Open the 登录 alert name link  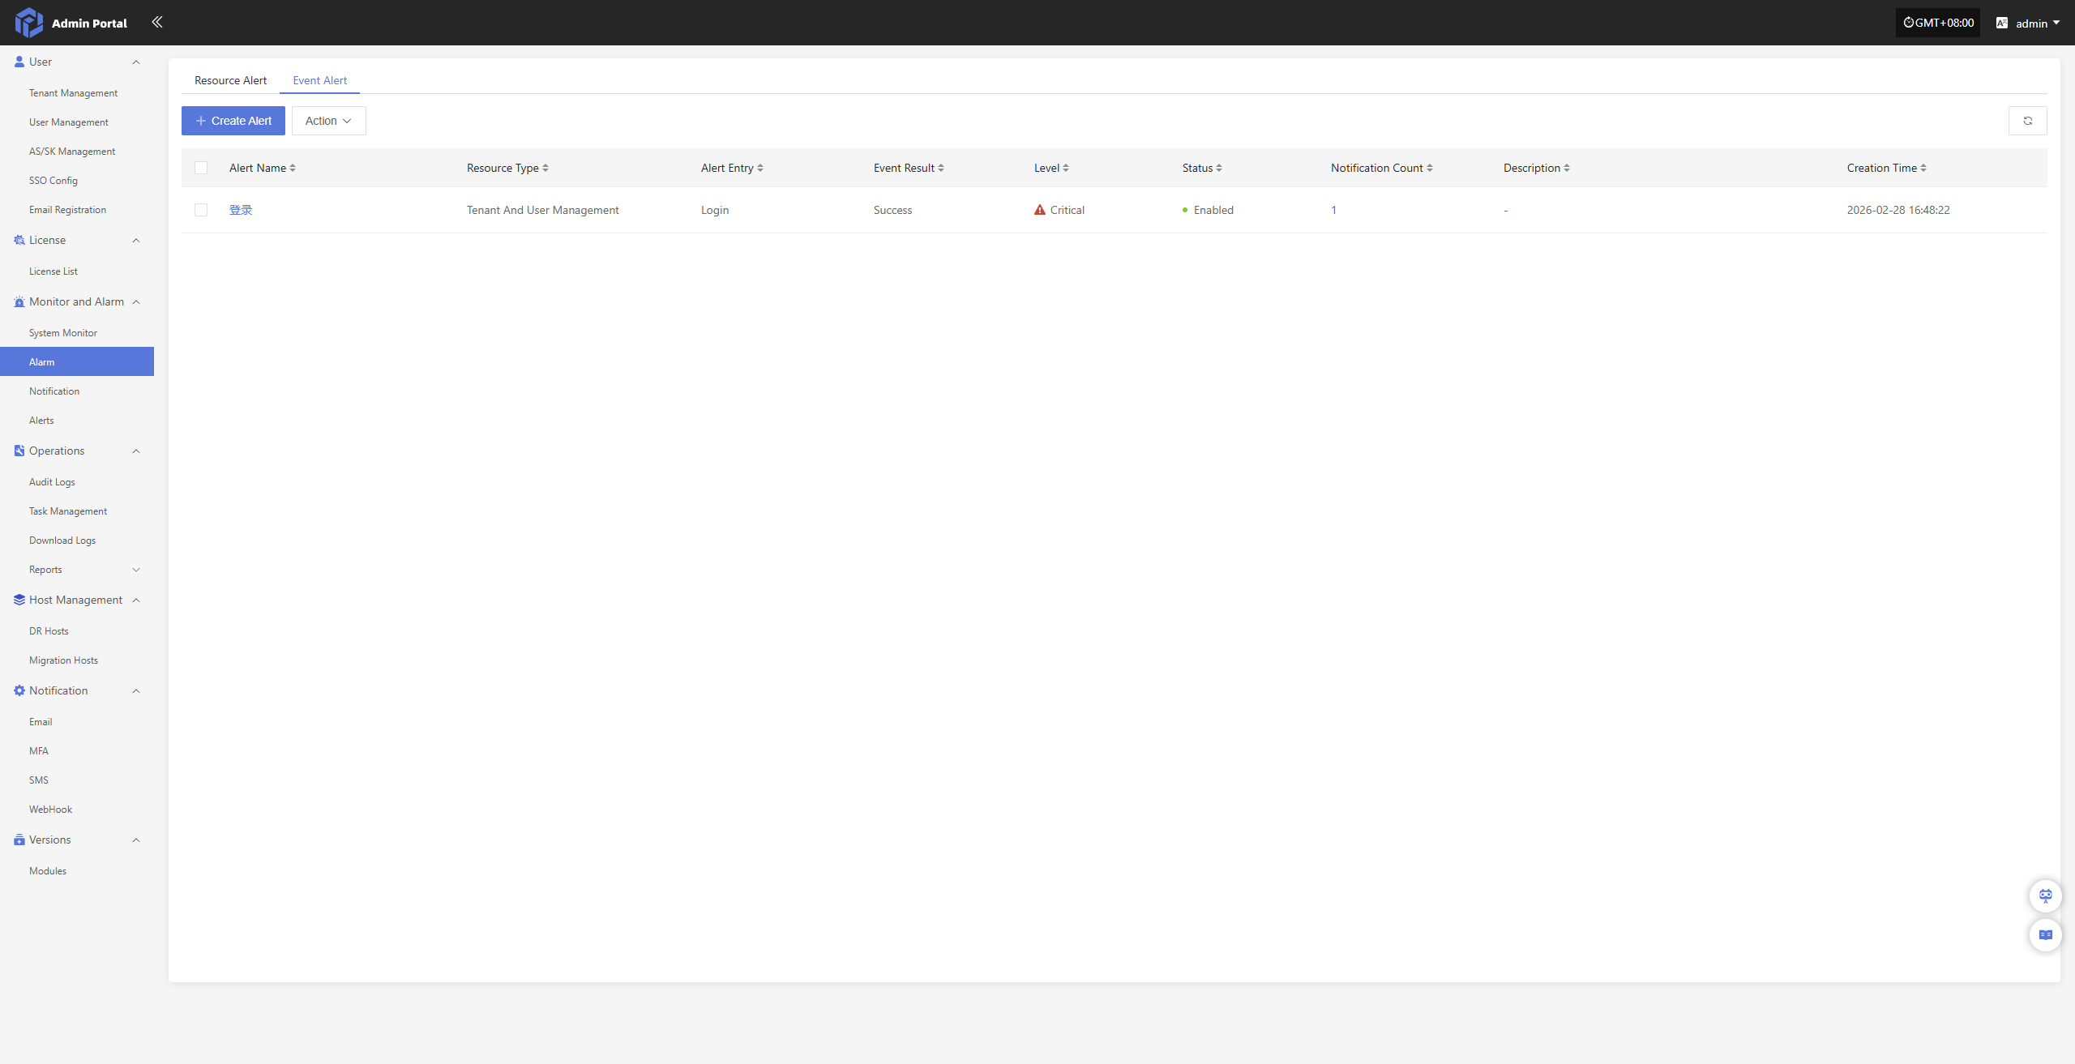pyautogui.click(x=241, y=210)
